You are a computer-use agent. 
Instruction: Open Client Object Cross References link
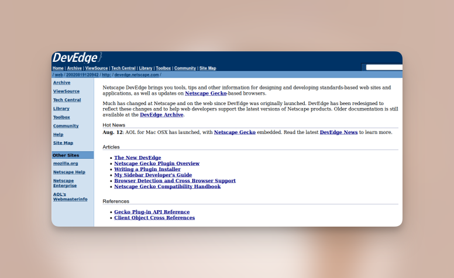[x=154, y=218]
